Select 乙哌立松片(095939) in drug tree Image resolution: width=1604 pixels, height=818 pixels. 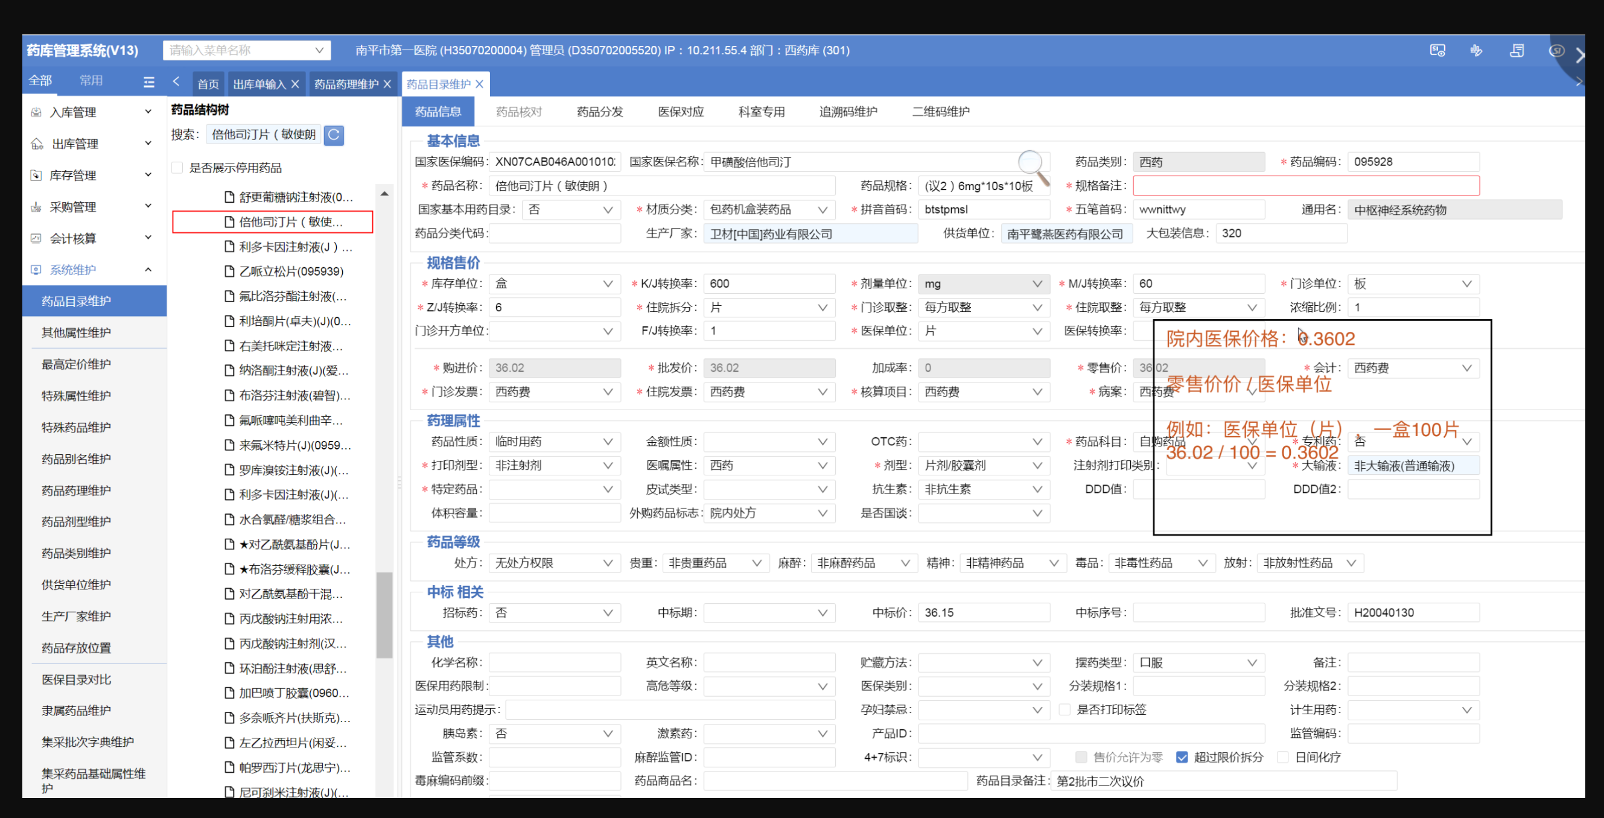291,271
